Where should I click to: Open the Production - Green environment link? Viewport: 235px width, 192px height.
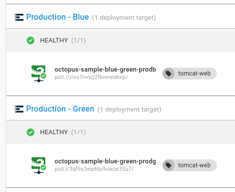tap(60, 109)
